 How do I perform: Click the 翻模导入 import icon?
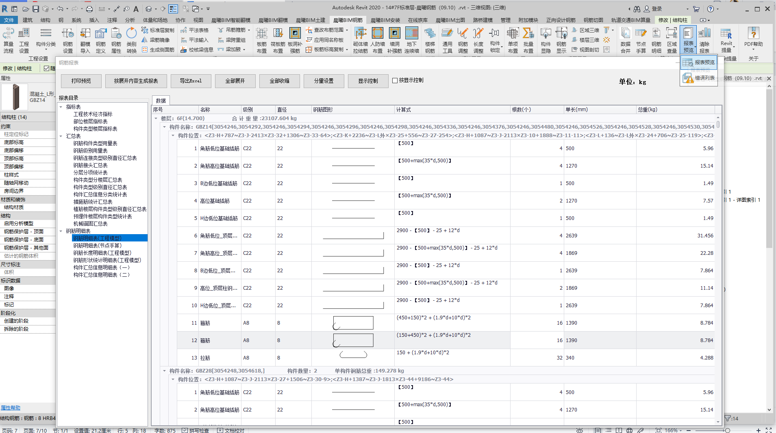(x=85, y=40)
